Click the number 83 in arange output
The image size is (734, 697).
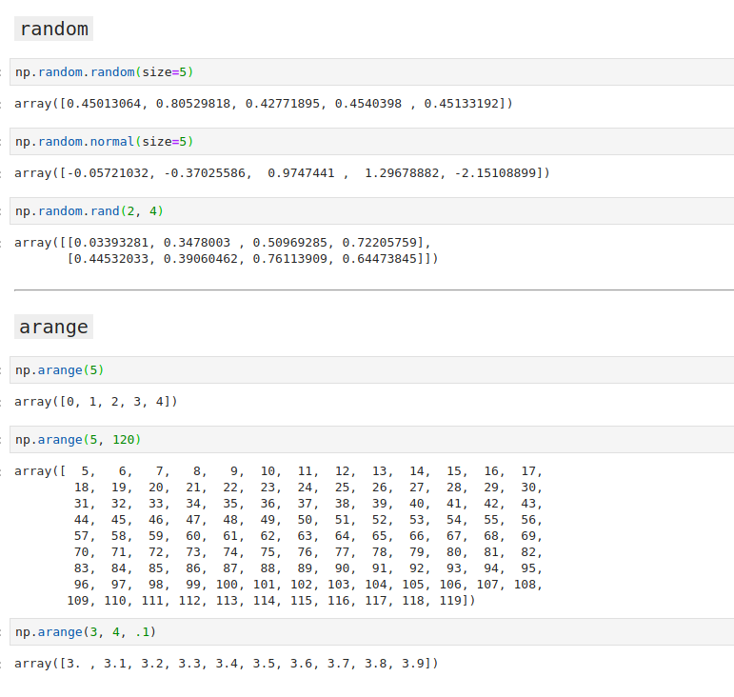tap(82, 568)
